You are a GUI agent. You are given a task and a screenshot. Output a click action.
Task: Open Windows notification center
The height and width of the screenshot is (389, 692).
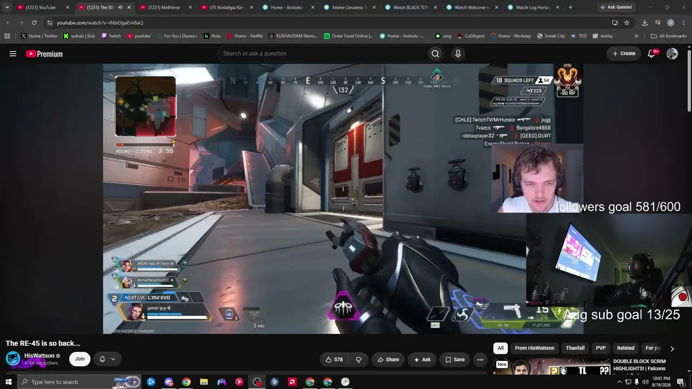[x=681, y=382]
